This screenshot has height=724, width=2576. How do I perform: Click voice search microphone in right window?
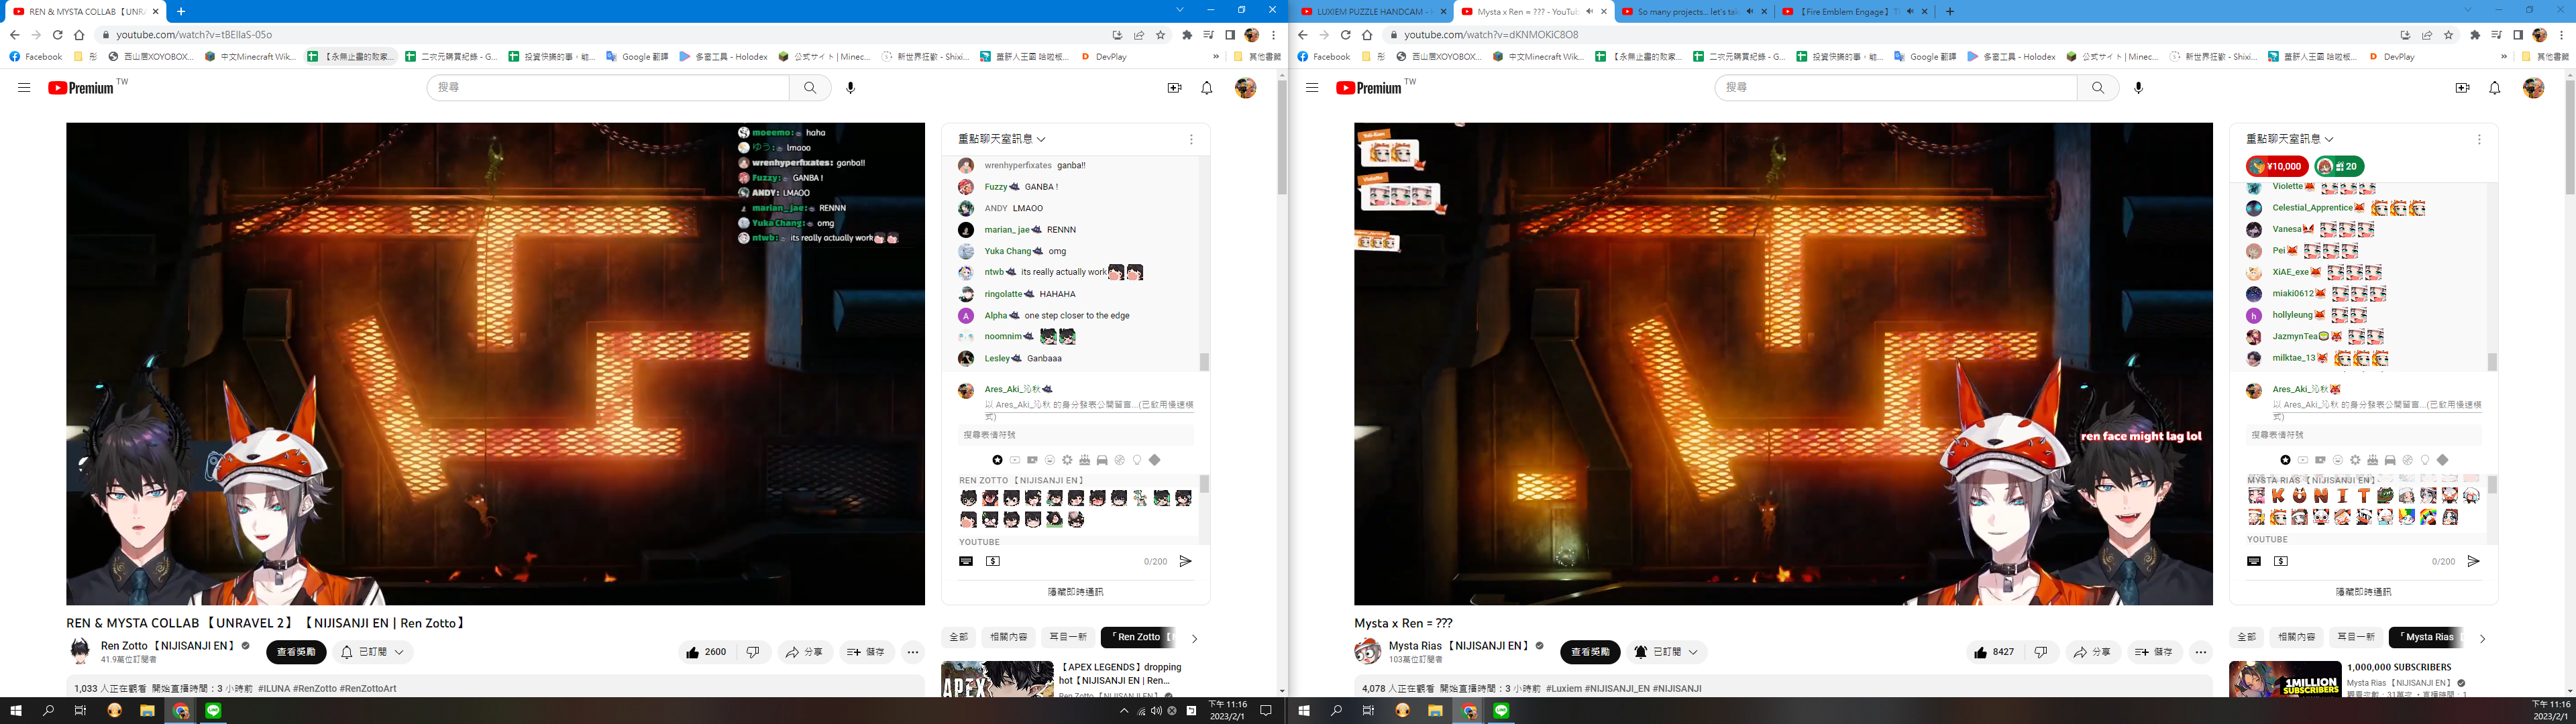[2138, 88]
